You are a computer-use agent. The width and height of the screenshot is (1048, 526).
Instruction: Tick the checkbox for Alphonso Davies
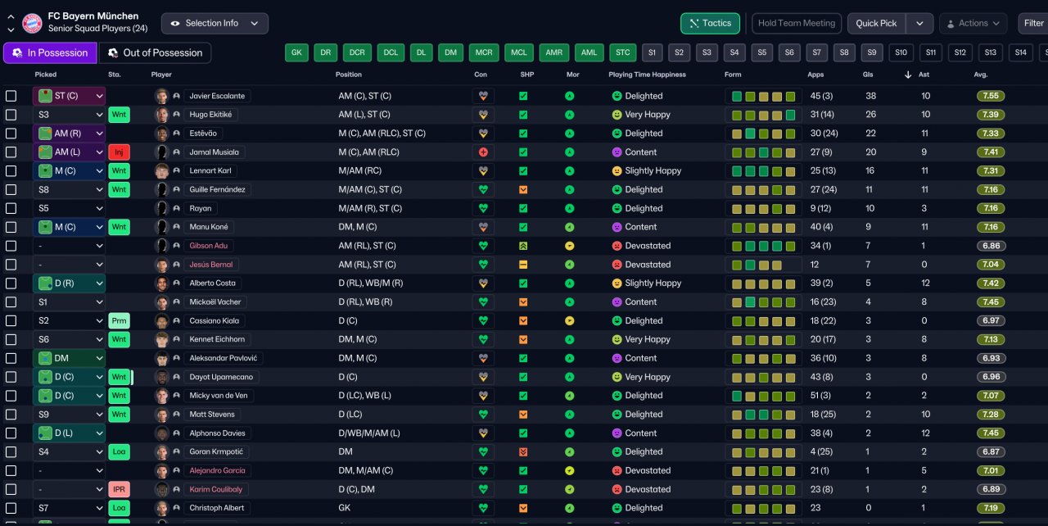click(11, 433)
